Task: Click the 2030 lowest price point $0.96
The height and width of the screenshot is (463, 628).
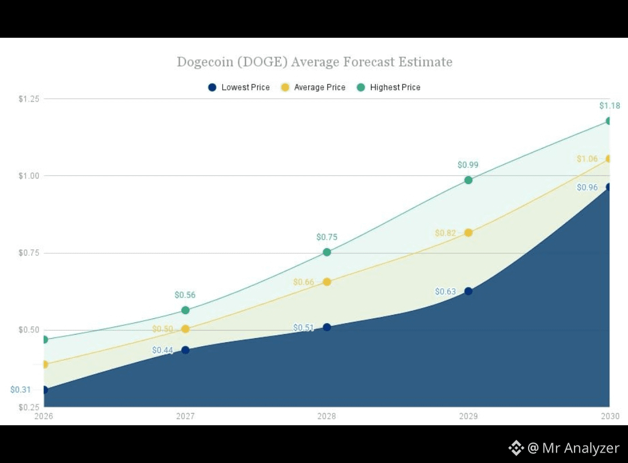Action: point(608,187)
